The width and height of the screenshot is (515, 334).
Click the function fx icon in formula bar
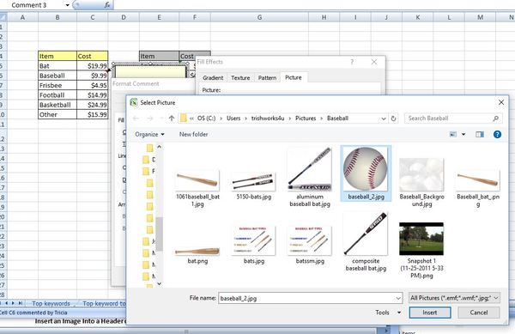(107, 5)
